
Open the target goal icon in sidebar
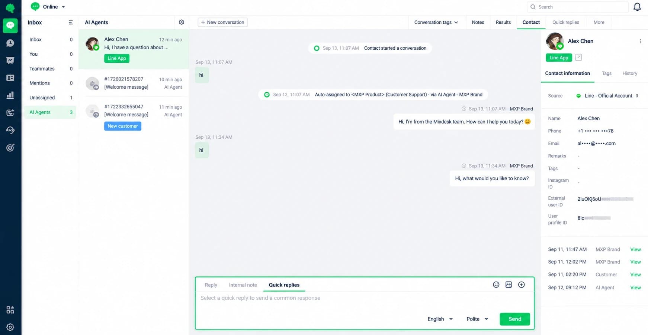coord(10,148)
